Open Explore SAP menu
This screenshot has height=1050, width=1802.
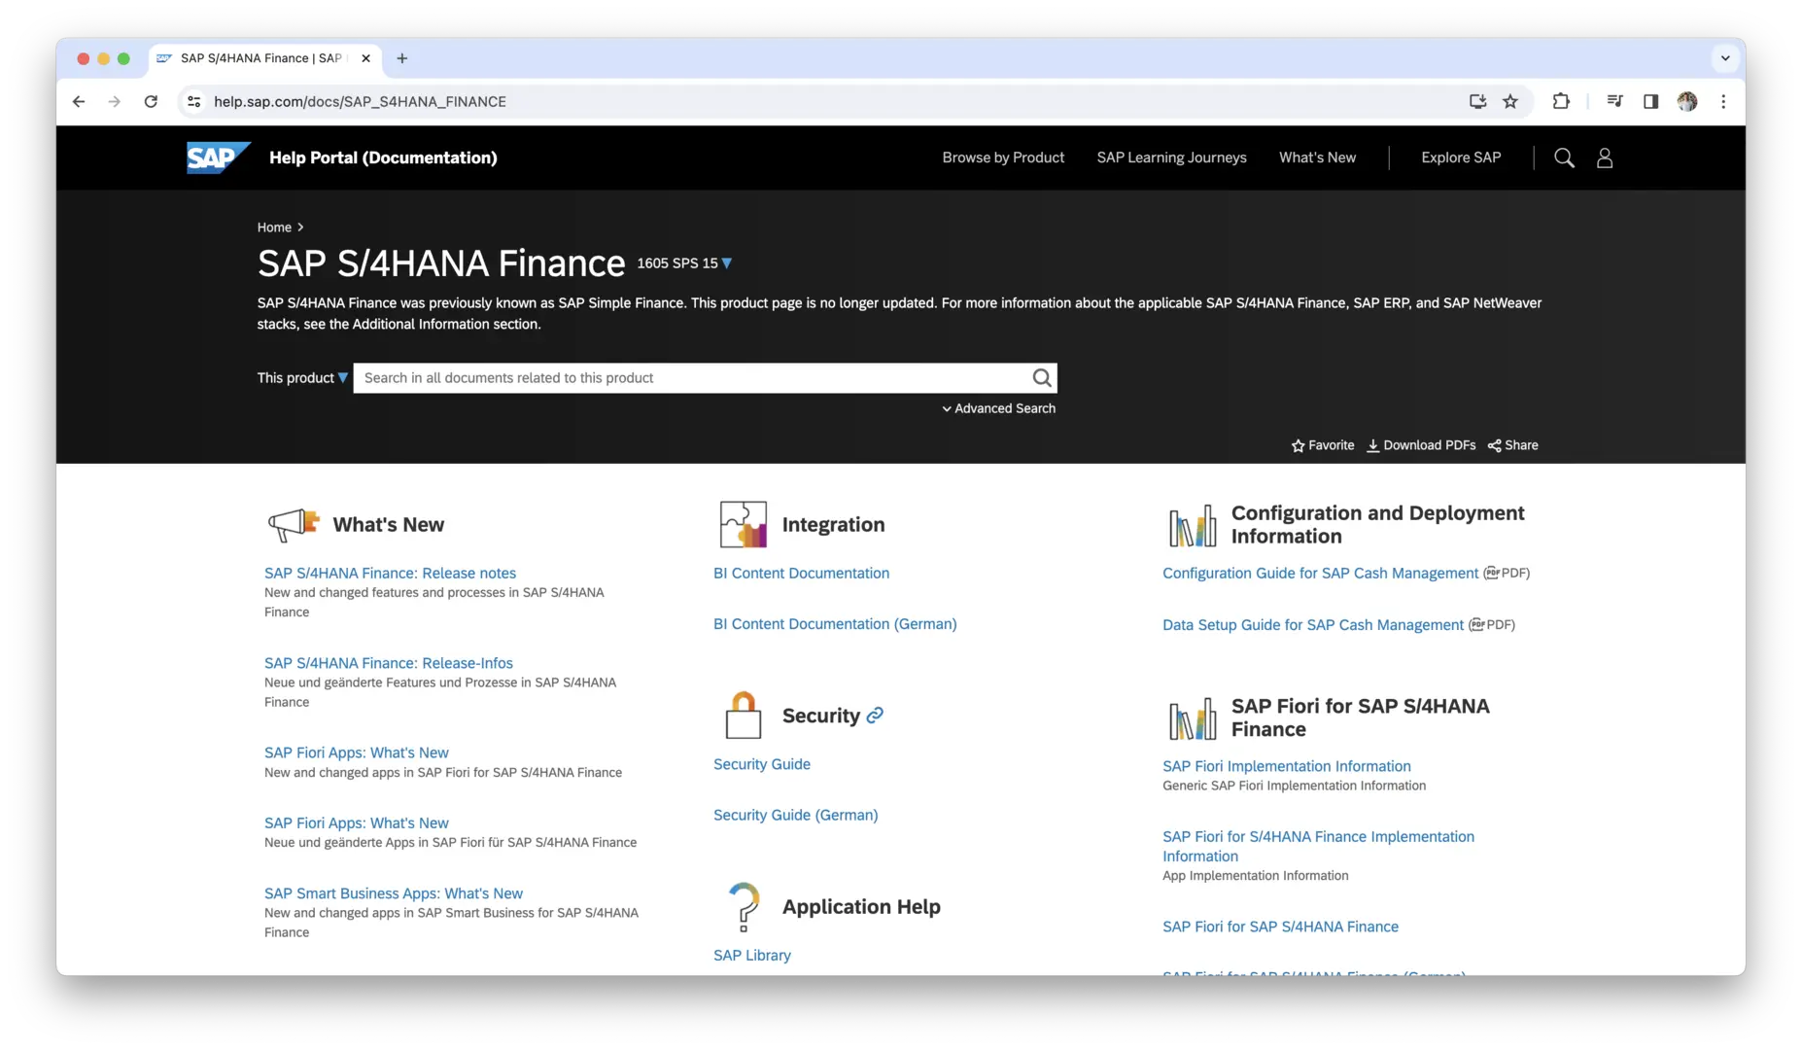(x=1461, y=157)
